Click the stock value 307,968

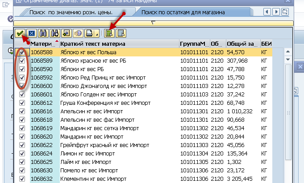coord(237,61)
